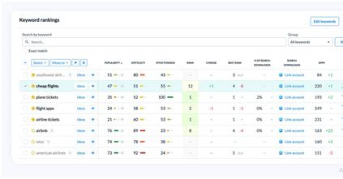Check the airbnb row checkbox
This screenshot has height=179, width=343.
coord(25,131)
